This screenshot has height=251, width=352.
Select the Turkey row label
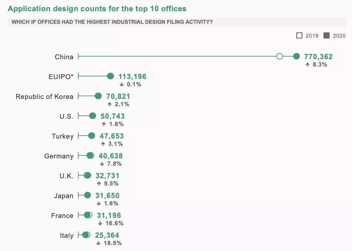[x=63, y=136]
